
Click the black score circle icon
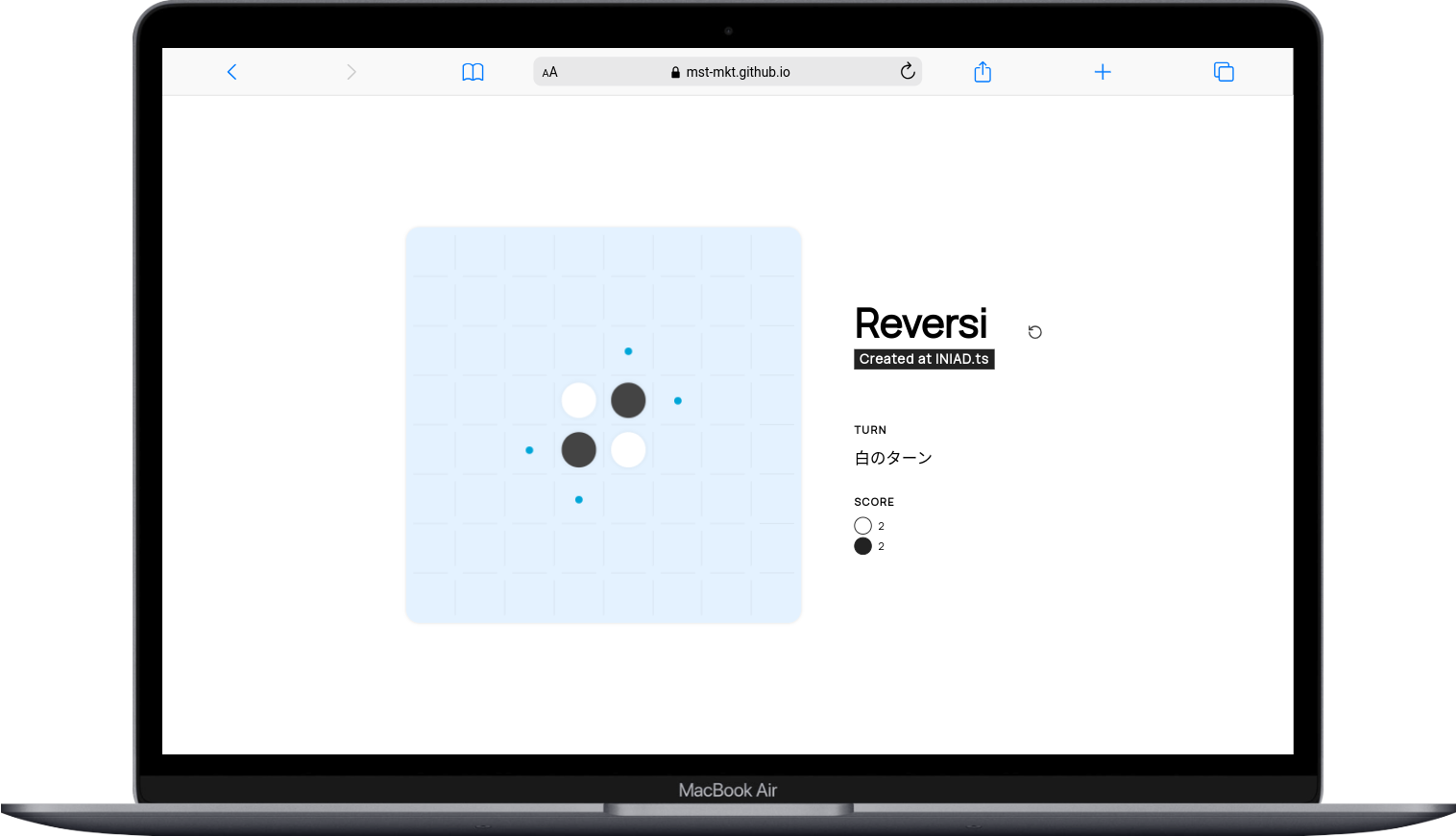[862, 546]
